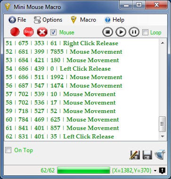Viewport: 171px width, 179px height.
Task: Click the green progress bar
Action: click(x=83, y=171)
